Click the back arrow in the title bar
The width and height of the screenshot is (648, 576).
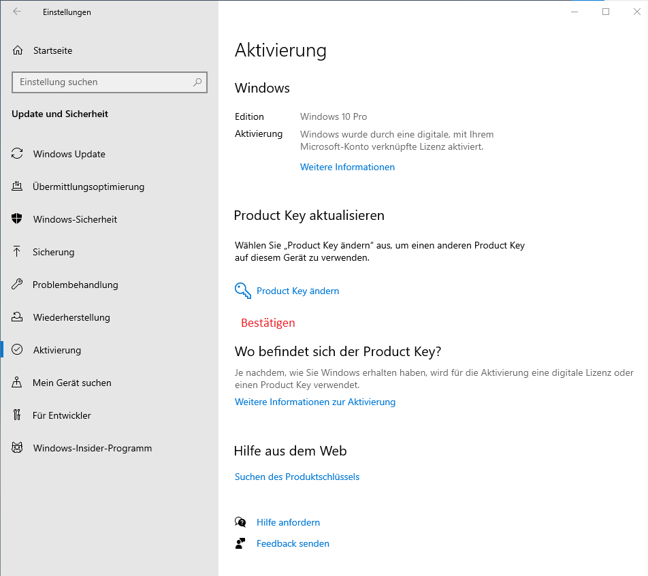coord(17,12)
